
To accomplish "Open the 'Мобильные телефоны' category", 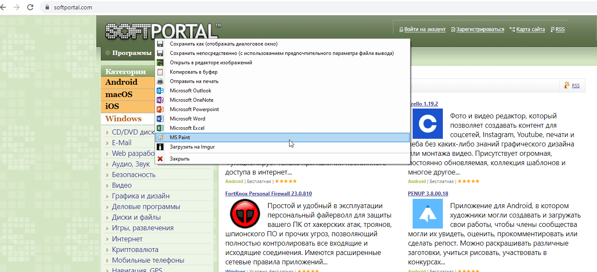I will [x=148, y=260].
